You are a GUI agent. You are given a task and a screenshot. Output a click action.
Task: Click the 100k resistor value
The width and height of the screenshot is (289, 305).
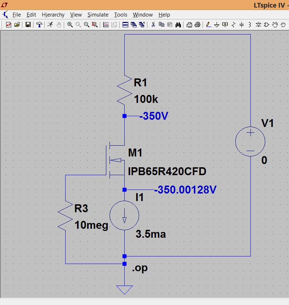pos(146,99)
